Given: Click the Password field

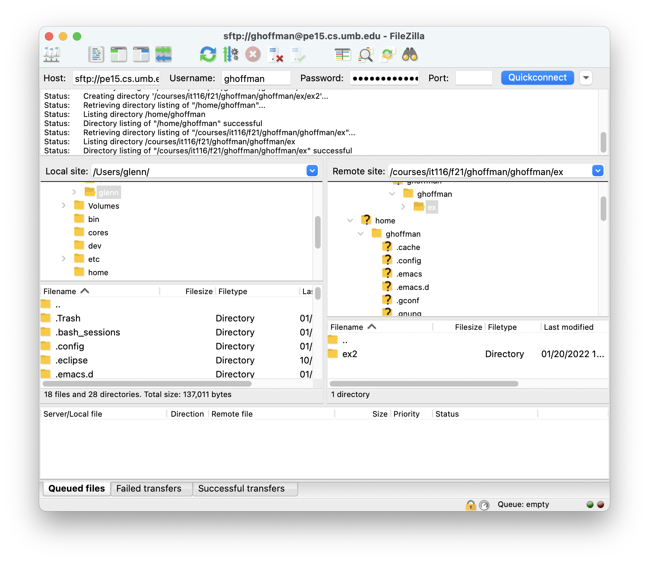Looking at the screenshot, I should (384, 78).
